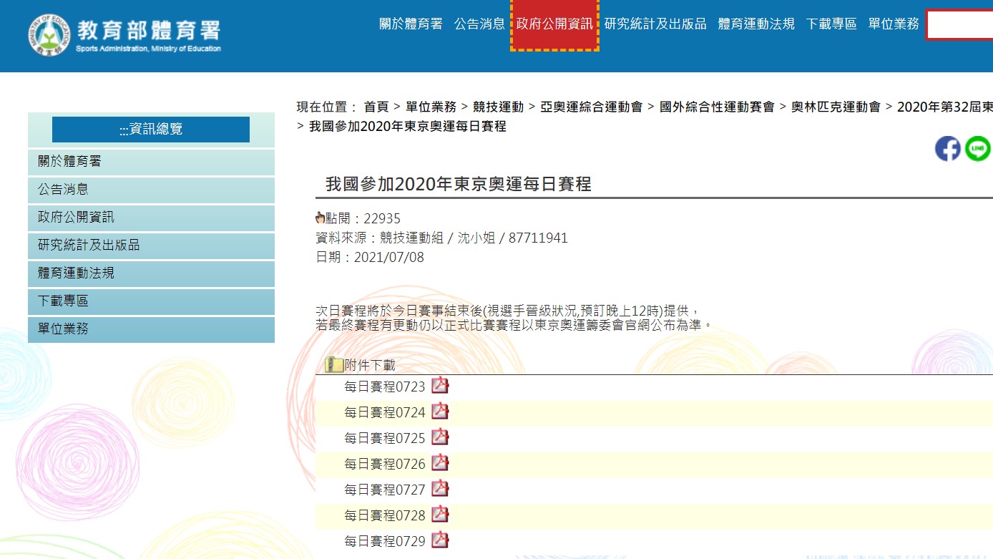The height and width of the screenshot is (559, 993).
Task: Open 單位業務 in the top navigation bar
Action: pos(894,24)
